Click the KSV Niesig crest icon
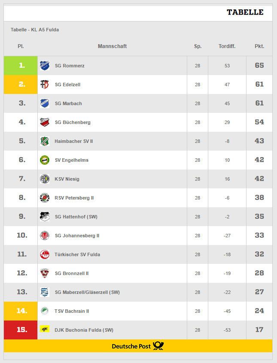Viewport: 277px width, 363px height. coord(45,179)
